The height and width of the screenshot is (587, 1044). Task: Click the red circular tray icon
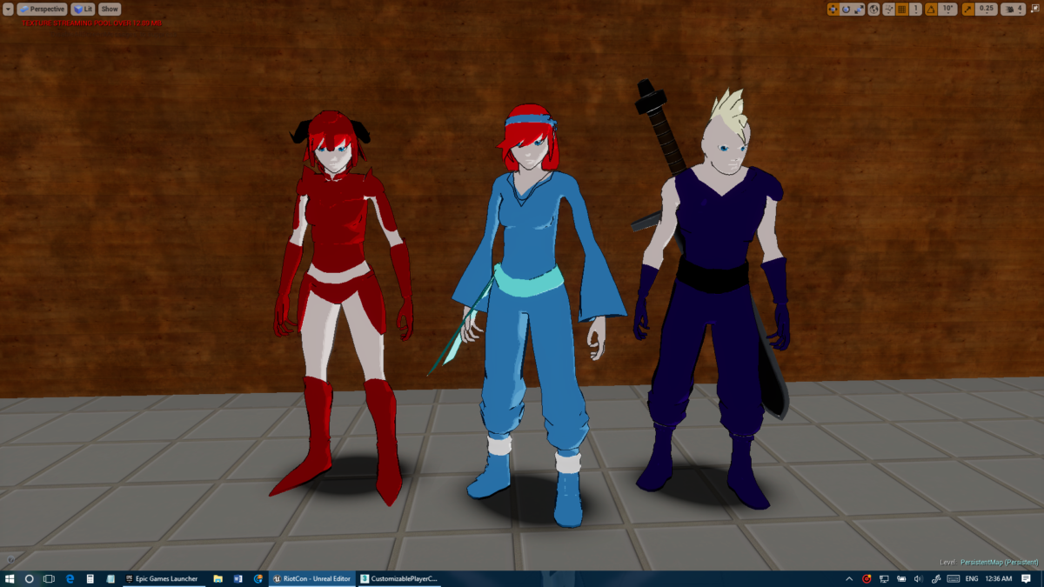coord(867,578)
